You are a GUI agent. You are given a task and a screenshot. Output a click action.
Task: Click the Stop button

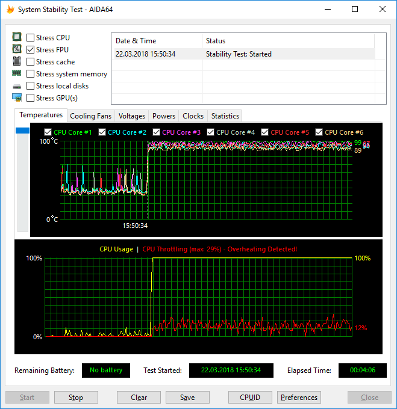point(76,397)
